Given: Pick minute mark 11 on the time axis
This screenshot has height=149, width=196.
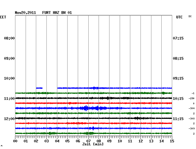Looking at the screenshot, I should [130, 141].
